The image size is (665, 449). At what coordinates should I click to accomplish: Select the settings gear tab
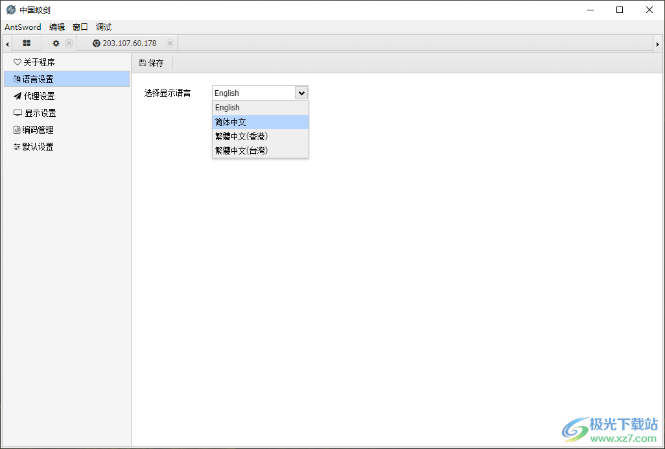[x=56, y=43]
